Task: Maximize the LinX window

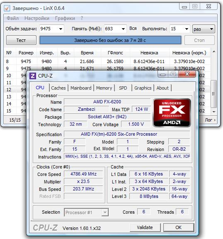Action: coord(194,7)
